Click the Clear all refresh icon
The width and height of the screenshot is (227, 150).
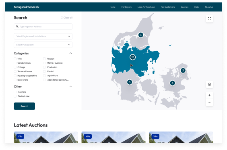[62, 18]
